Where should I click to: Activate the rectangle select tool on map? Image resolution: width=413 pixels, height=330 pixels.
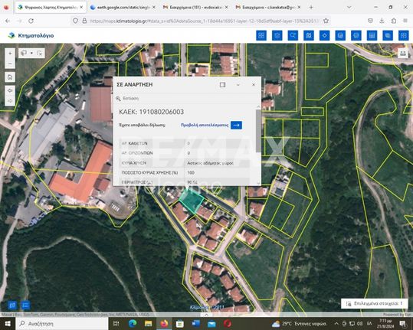tap(24, 53)
